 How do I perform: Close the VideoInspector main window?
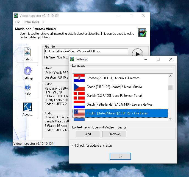[x=144, y=16]
